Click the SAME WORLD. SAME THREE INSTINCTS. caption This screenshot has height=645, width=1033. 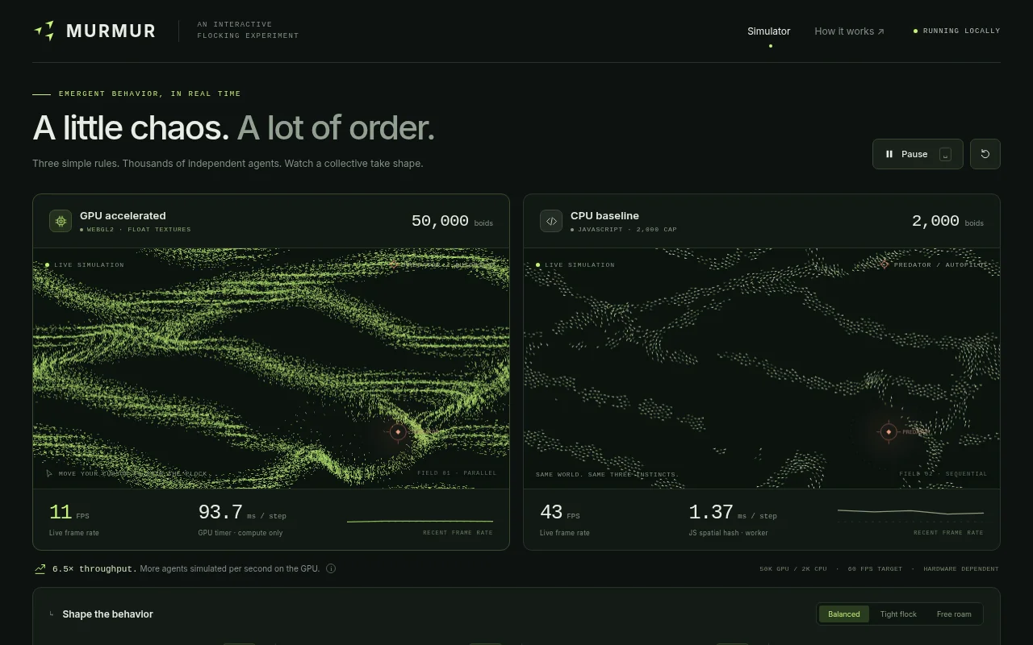[x=607, y=474]
